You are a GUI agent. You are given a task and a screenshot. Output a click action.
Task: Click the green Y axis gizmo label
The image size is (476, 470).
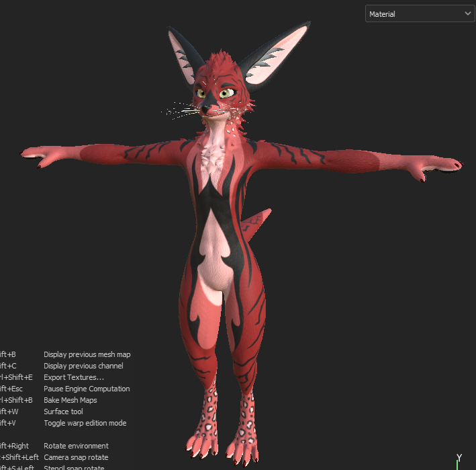[459, 457]
